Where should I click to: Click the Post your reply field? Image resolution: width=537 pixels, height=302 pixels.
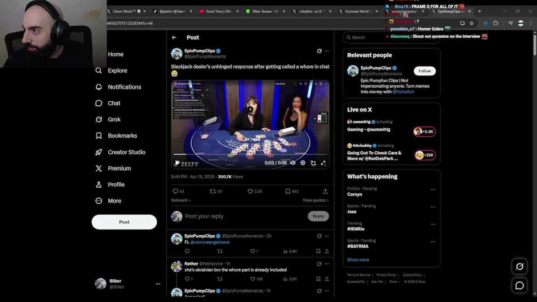pyautogui.click(x=245, y=216)
